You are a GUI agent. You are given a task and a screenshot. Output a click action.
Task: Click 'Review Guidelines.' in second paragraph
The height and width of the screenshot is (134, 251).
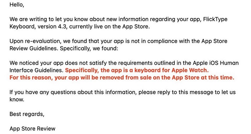tap(34, 48)
